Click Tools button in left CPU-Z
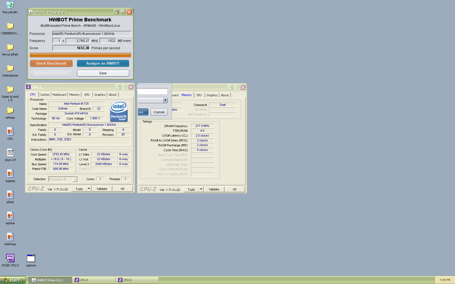The width and height of the screenshot is (455, 284). [x=79, y=189]
